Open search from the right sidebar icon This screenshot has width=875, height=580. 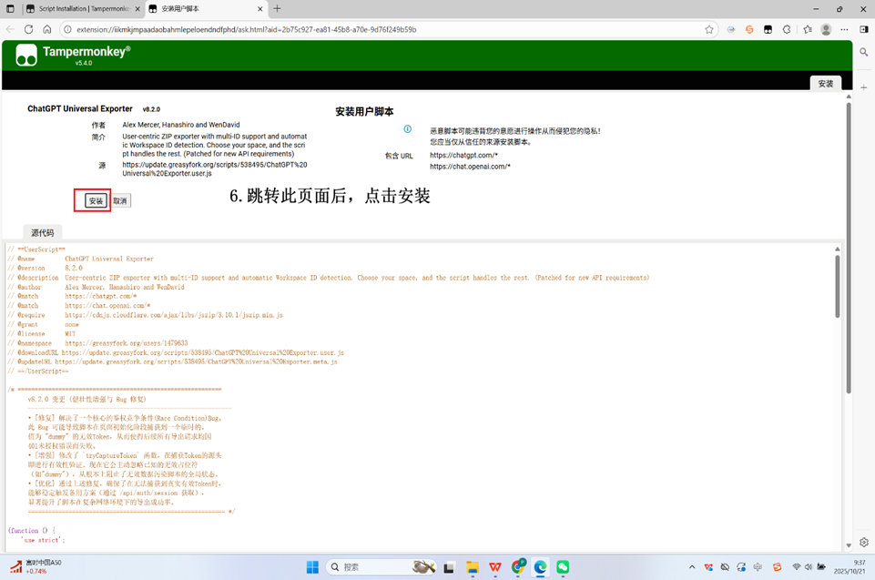(x=863, y=53)
